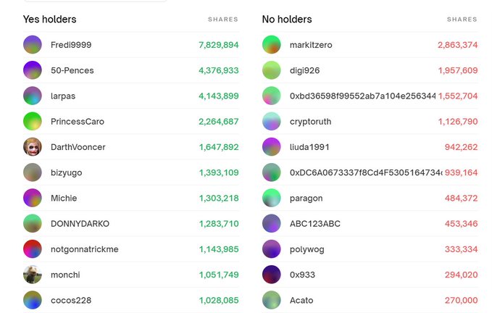Click cocos228's avatar icon

coord(33,300)
